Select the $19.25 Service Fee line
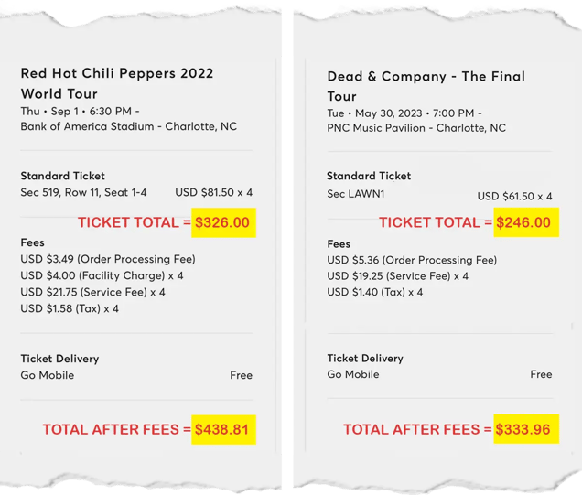The width and height of the screenshot is (582, 495). click(x=397, y=276)
